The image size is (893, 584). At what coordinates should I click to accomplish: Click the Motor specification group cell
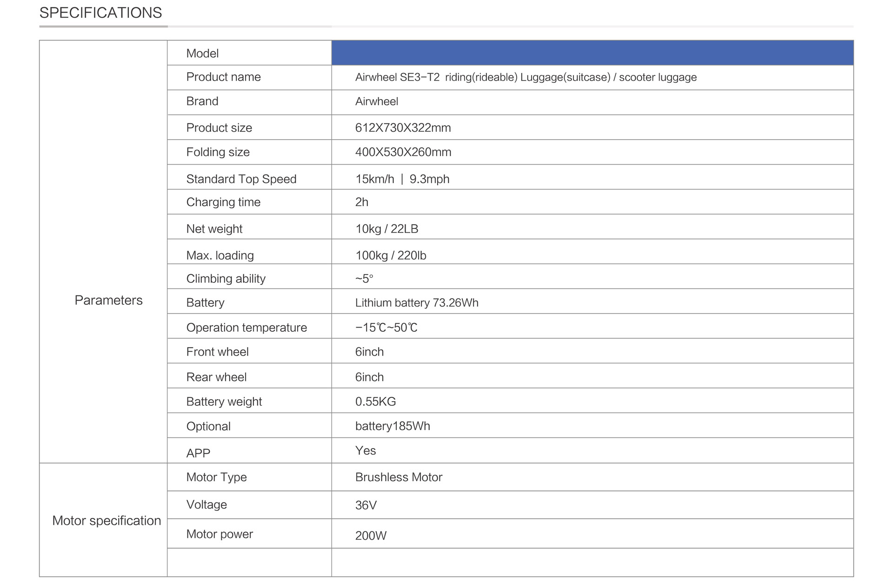[x=103, y=520]
